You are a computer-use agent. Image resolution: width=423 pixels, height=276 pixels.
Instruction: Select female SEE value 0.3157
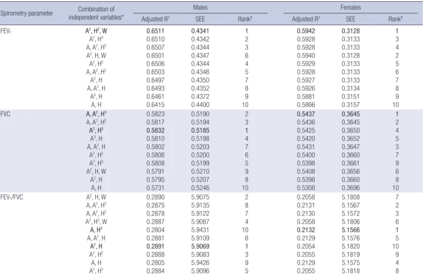[x=351, y=105]
